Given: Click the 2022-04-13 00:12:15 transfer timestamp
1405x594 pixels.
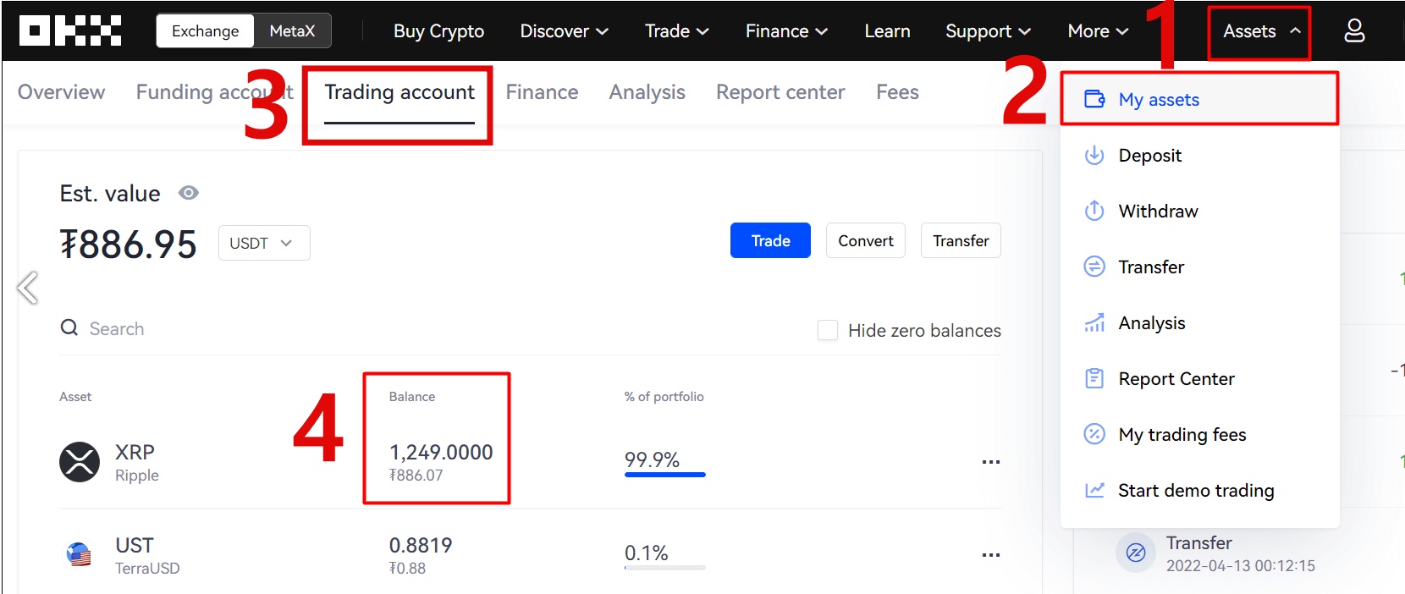Looking at the screenshot, I should tap(1241, 565).
